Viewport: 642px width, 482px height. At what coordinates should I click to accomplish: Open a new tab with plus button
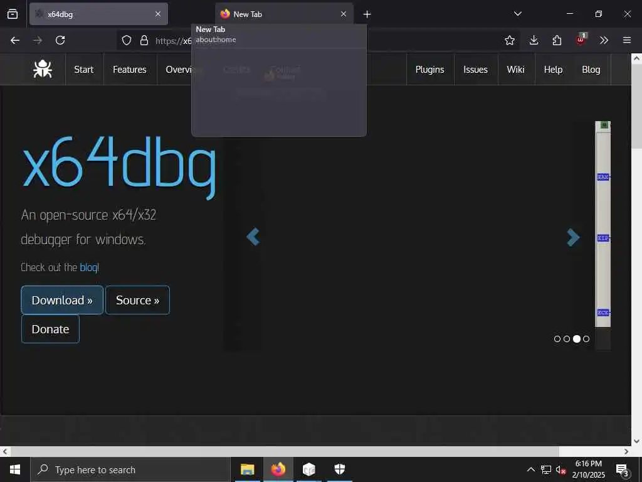[367, 14]
